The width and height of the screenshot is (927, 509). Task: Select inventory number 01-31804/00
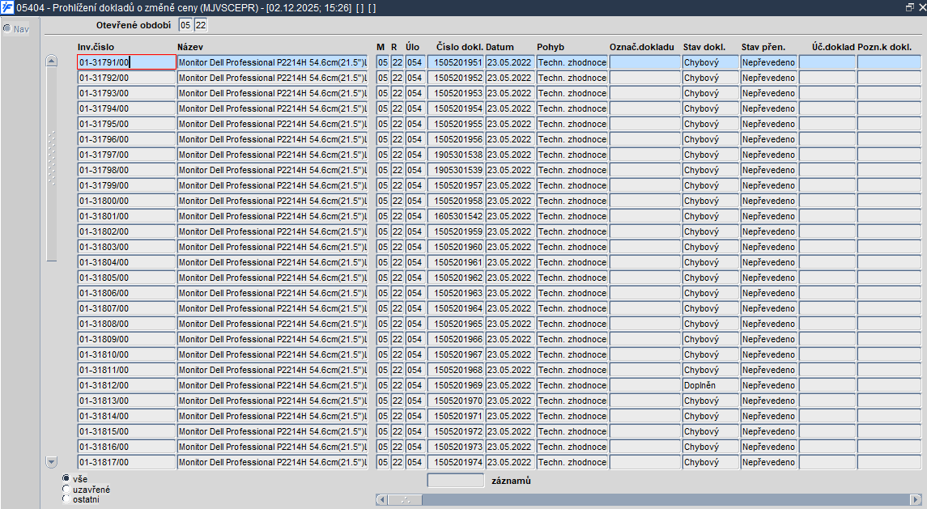click(x=126, y=262)
